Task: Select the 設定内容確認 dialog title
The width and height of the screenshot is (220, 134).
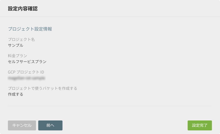Action: tap(23, 9)
